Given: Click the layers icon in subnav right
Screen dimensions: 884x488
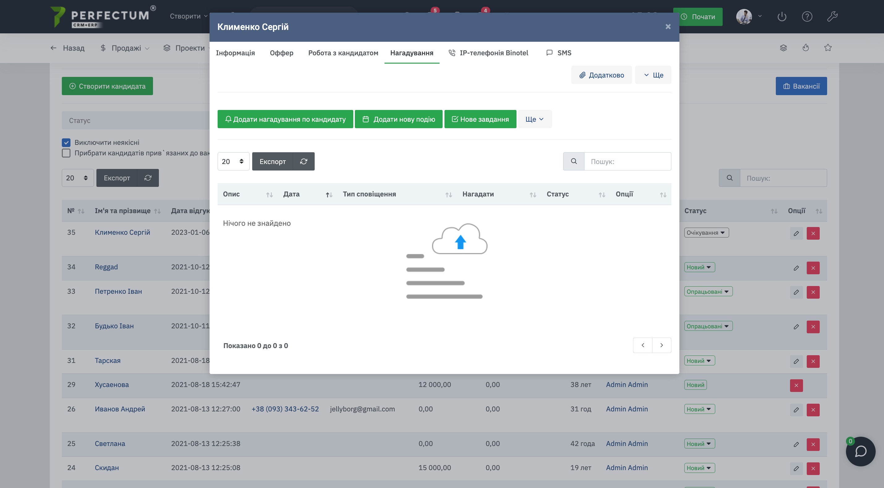Looking at the screenshot, I should [783, 48].
